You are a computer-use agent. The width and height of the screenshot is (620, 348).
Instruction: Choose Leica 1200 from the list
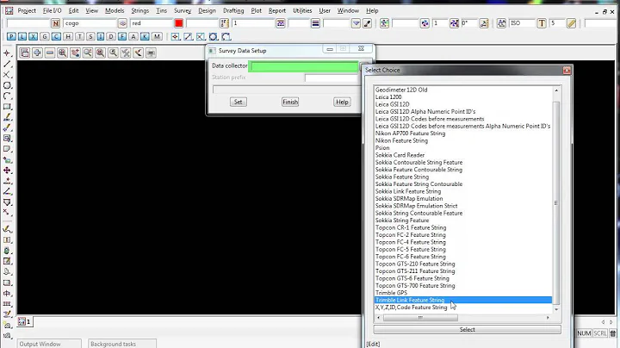pos(388,96)
